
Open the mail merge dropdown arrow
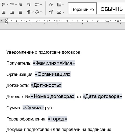point(63,12)
